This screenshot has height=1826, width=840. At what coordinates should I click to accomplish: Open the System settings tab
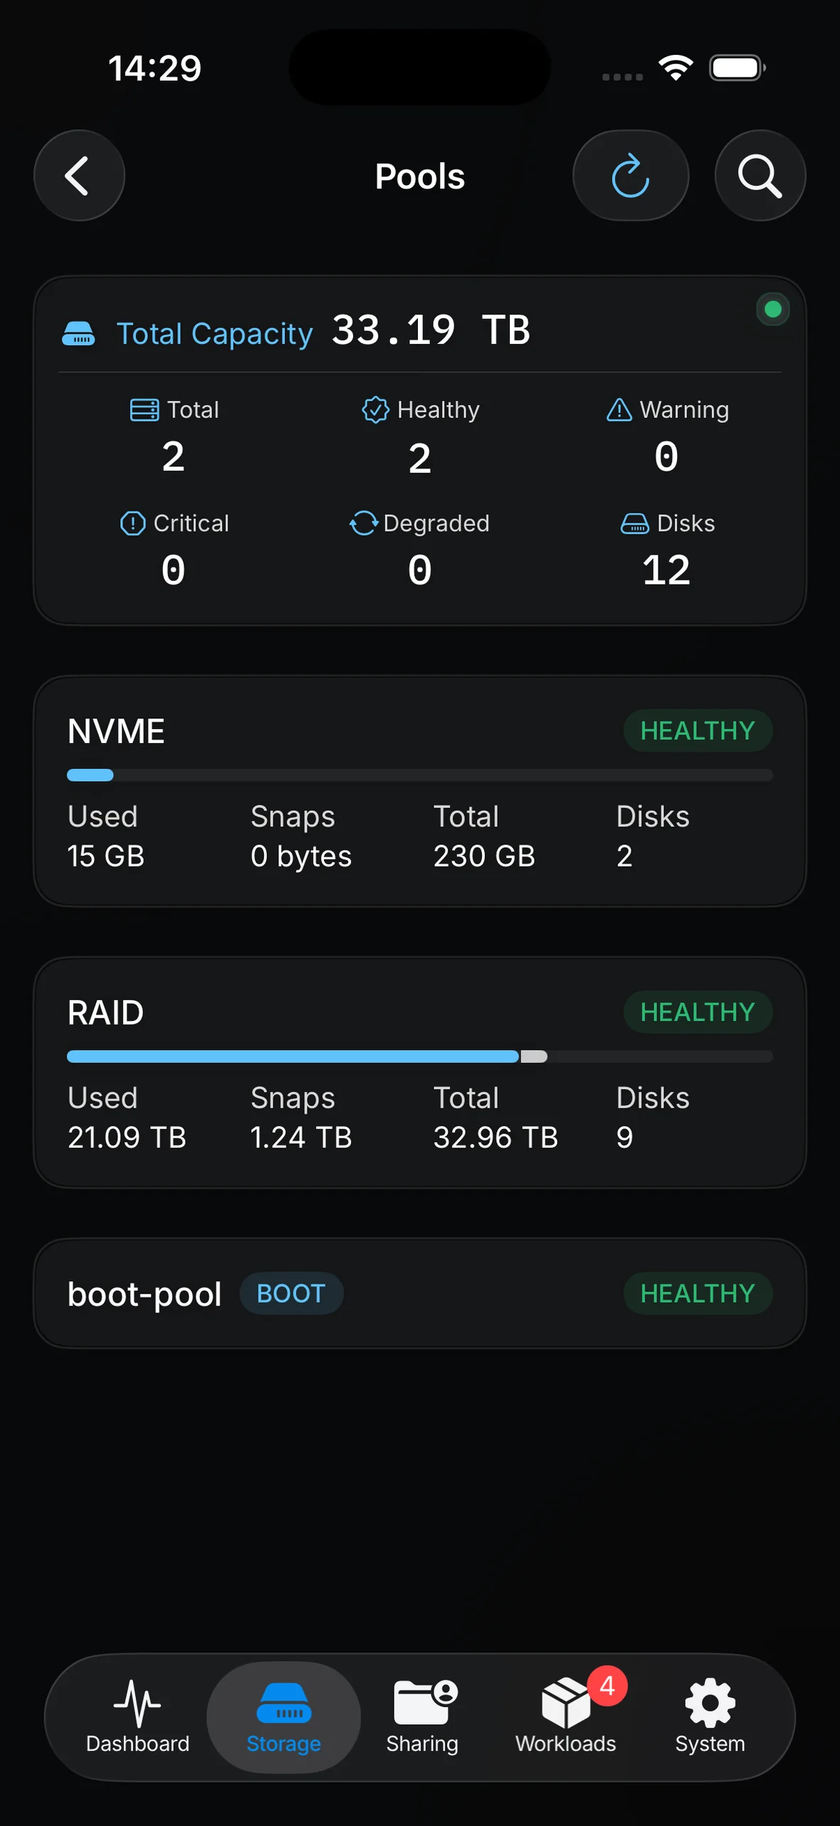[x=710, y=1717]
